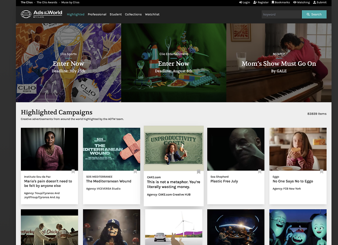338x245 pixels.
Task: Open the Plastic Free July thumbnail
Action: [236, 149]
